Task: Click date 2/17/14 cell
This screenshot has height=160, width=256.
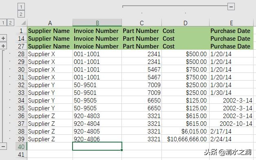Action: click(x=232, y=131)
